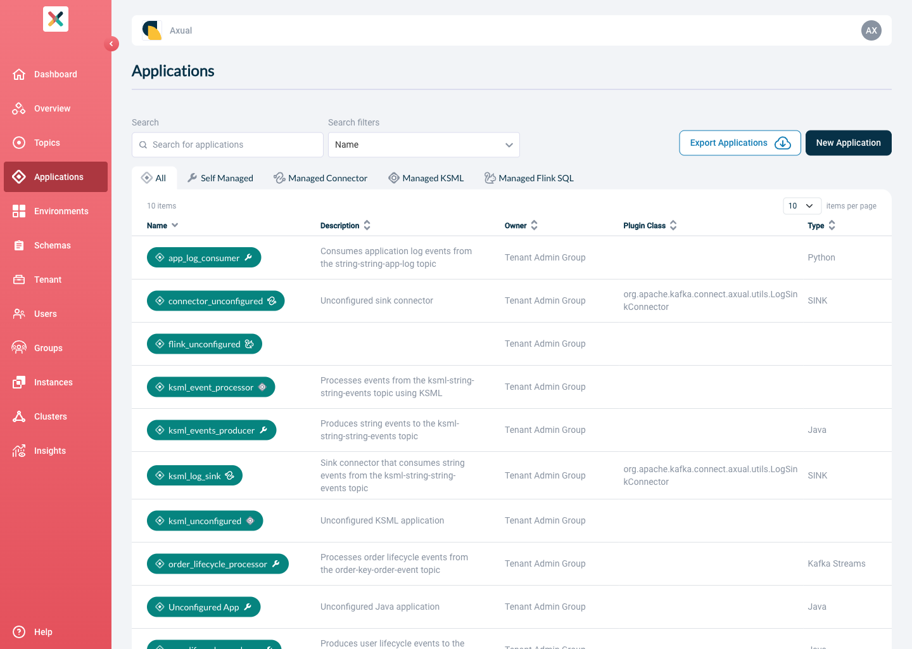Viewport: 912px width, 649px height.
Task: Switch to Managed Flink SQL tab
Action: pos(529,178)
